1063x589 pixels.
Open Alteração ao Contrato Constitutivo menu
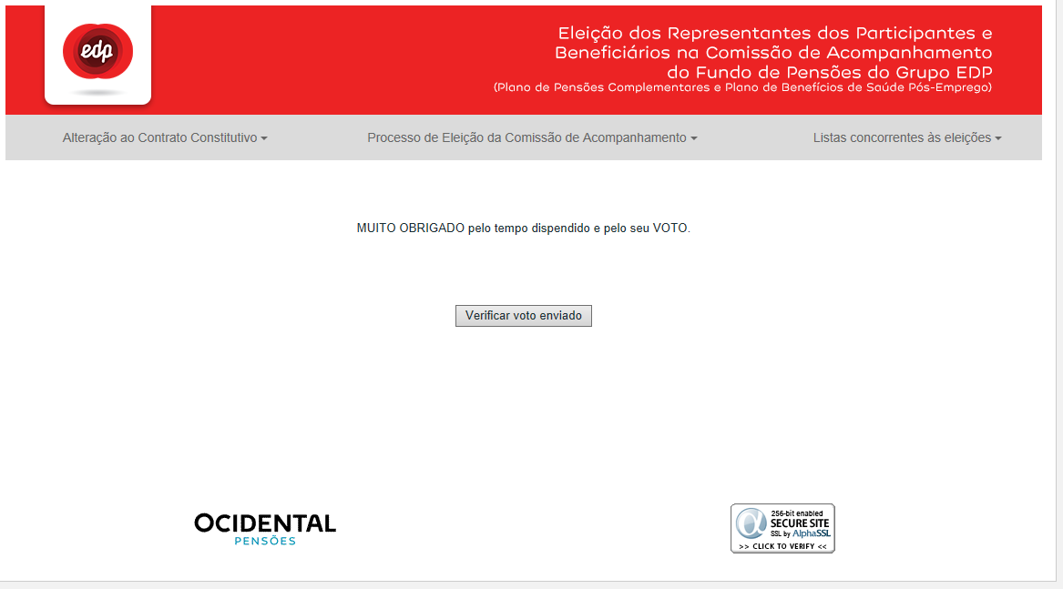(165, 137)
